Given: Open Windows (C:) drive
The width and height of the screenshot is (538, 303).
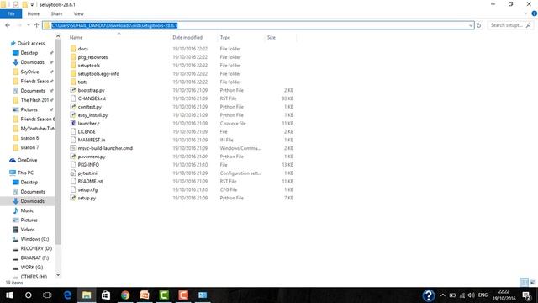Looking at the screenshot, I should pos(34,239).
